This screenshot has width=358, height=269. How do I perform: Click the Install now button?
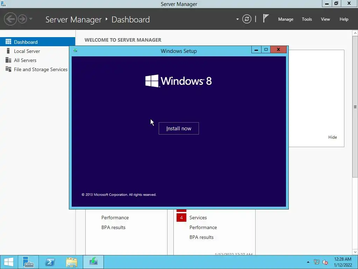coord(179,128)
